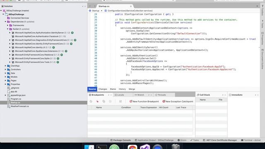
Task: Click update badge beside EntityFrameworkCore.Sqlite package
Action: (x=58, y=58)
